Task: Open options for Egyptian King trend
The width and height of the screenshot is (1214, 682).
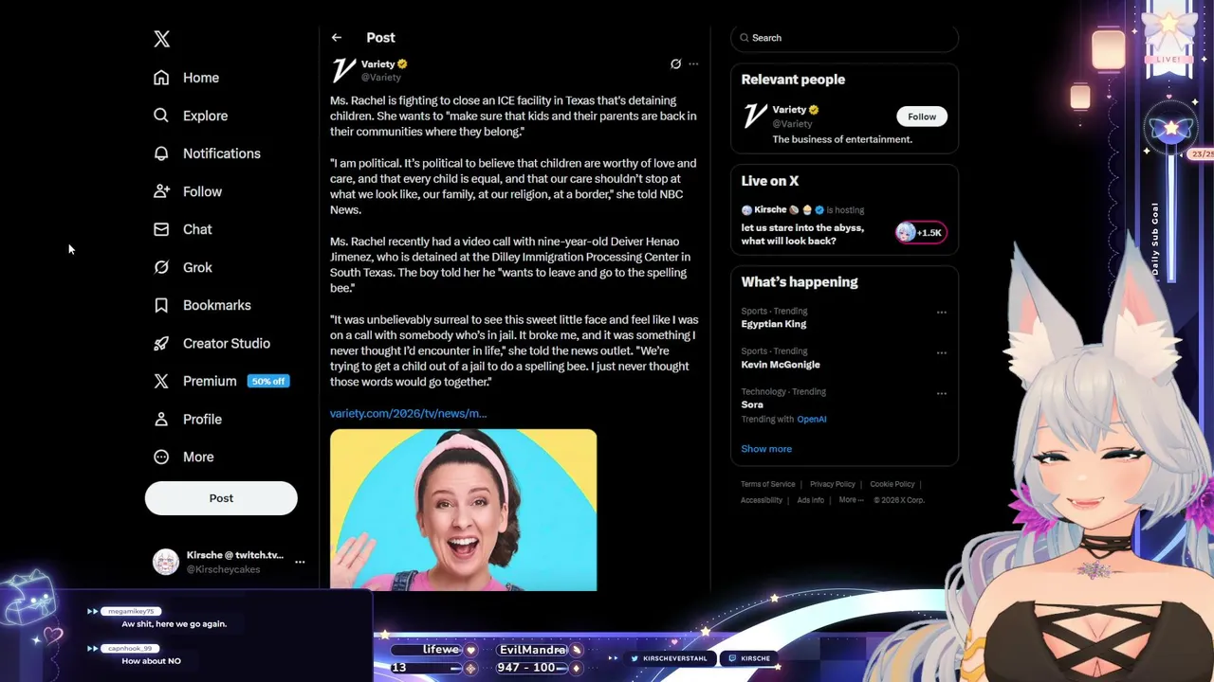Action: click(x=942, y=312)
